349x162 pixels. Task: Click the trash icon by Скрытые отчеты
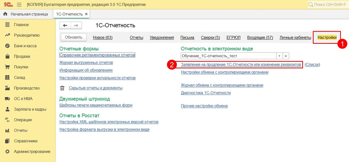pyautogui.click(x=62, y=88)
